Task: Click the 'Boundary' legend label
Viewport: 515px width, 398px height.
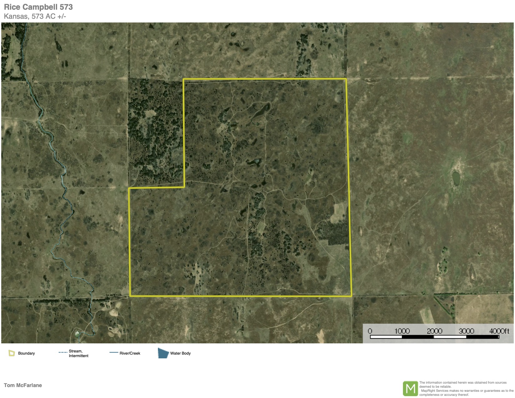Action: [x=27, y=353]
